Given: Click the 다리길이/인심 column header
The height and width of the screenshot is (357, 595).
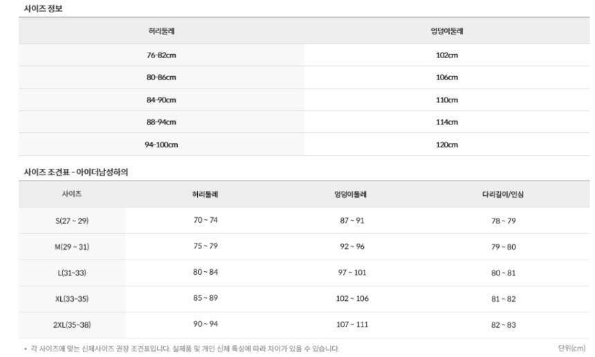Looking at the screenshot, I should (x=503, y=194).
